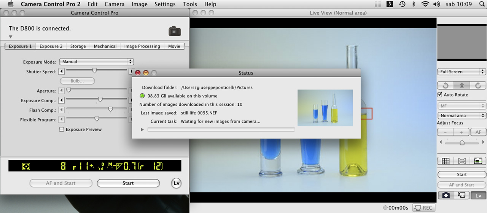The height and width of the screenshot is (213, 487).
Task: Click the Bulb... button
Action: (77, 81)
